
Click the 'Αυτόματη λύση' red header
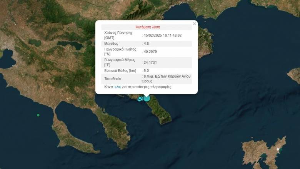point(148,27)
